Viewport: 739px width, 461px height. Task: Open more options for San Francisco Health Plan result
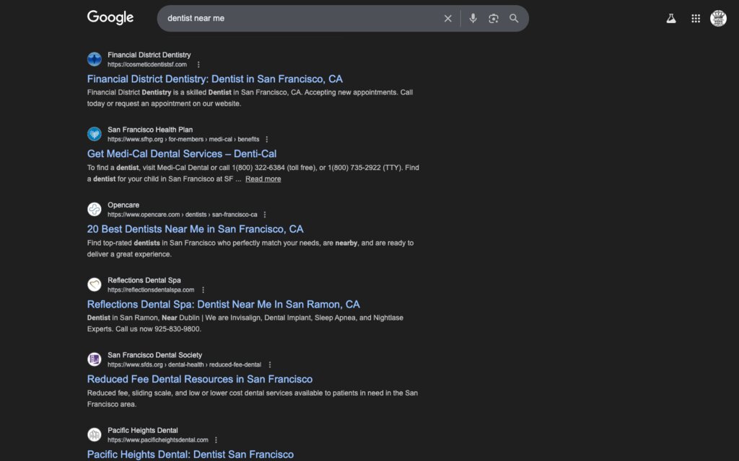(266, 140)
